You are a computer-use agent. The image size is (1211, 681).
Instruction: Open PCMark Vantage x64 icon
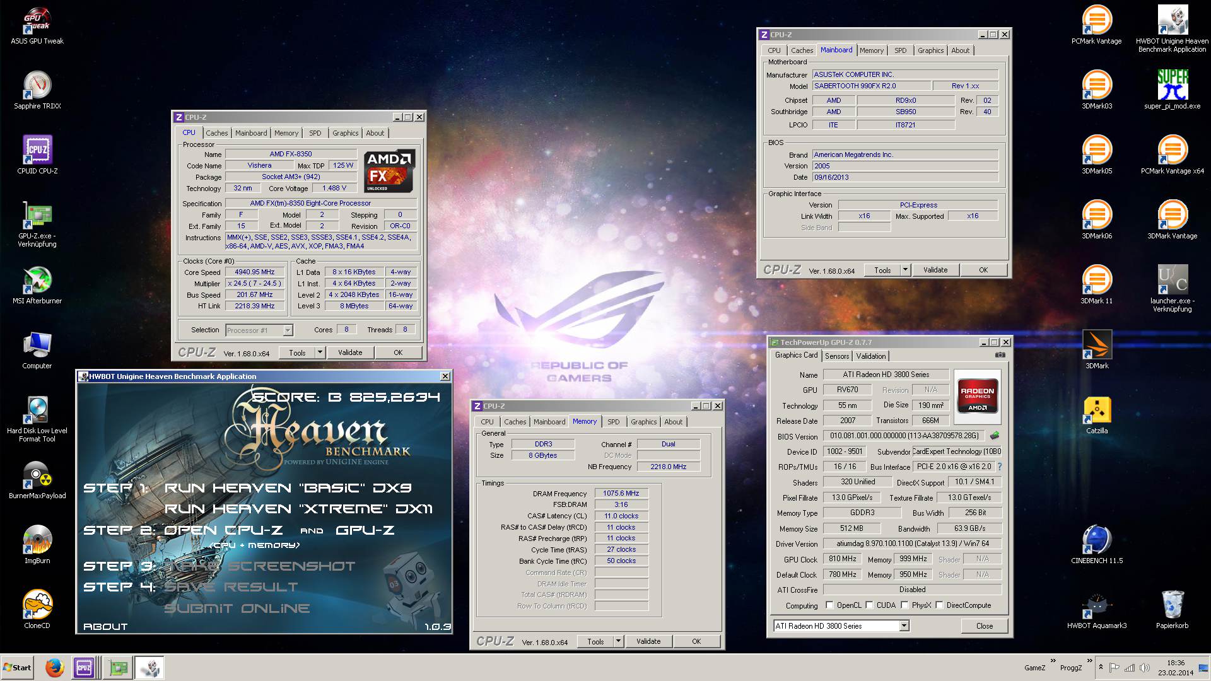pos(1173,155)
